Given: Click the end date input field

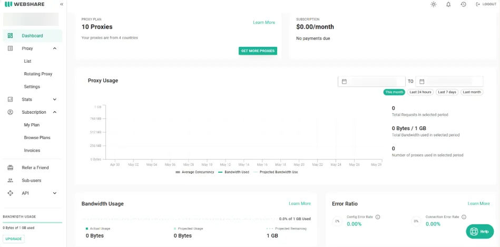Looking at the screenshot, I should (x=449, y=82).
